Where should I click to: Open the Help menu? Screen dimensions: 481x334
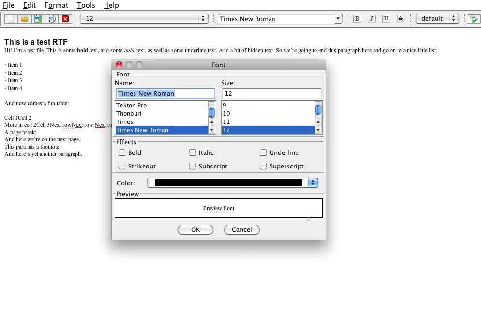tap(111, 5)
